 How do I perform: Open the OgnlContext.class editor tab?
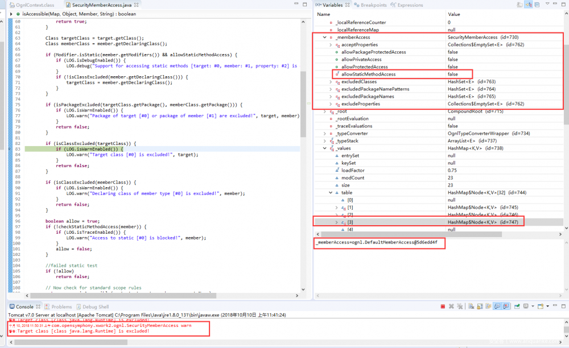coord(31,5)
